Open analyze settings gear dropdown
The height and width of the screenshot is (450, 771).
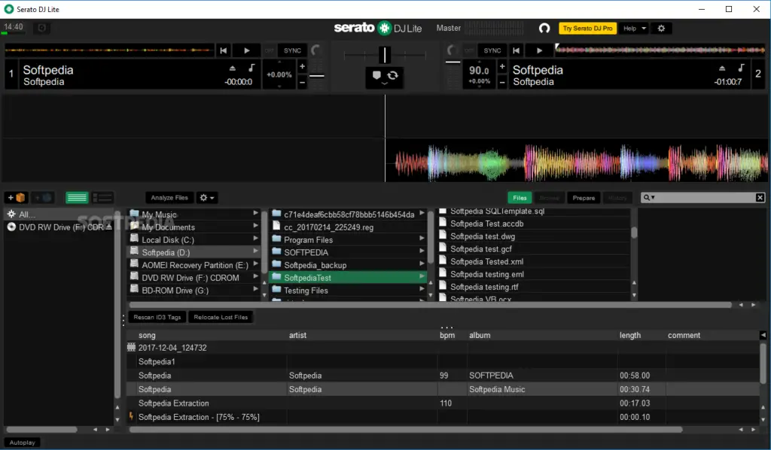tap(206, 197)
